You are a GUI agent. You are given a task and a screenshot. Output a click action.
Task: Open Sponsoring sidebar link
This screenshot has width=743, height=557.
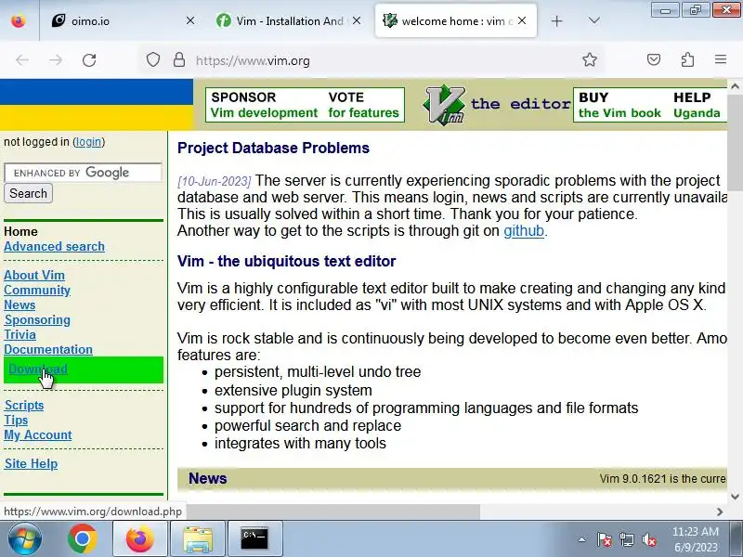pyautogui.click(x=37, y=319)
